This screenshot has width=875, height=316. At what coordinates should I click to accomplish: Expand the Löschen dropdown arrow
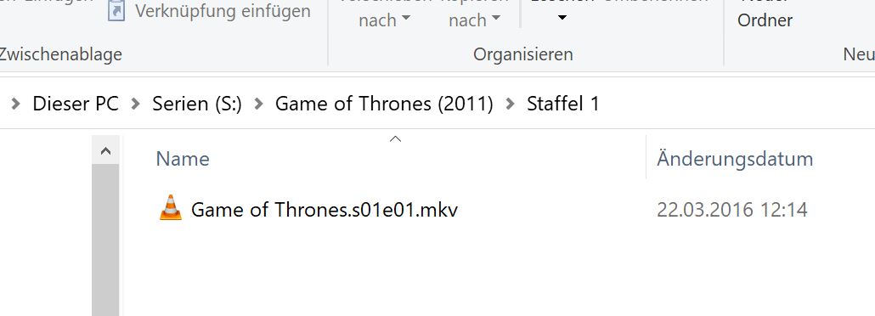click(x=562, y=19)
